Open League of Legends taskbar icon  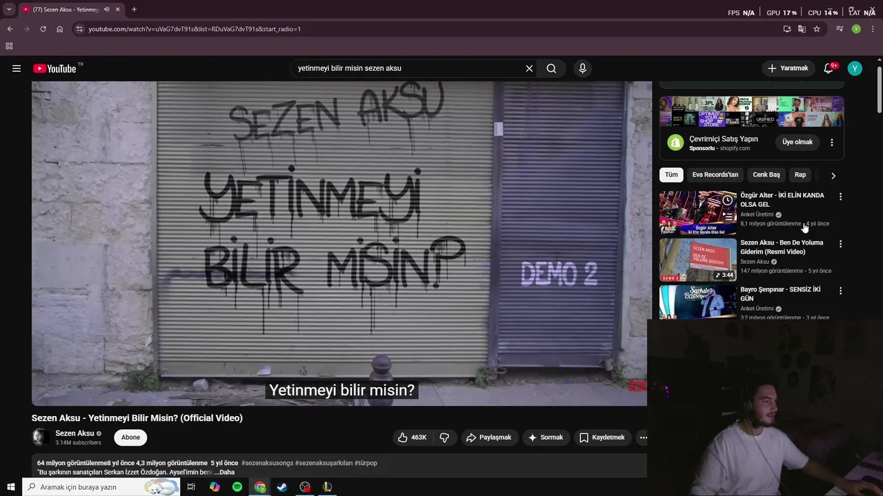coord(327,487)
